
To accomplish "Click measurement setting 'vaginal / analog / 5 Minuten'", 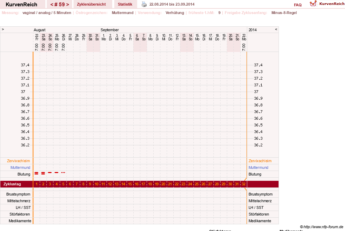I will click(47, 13).
